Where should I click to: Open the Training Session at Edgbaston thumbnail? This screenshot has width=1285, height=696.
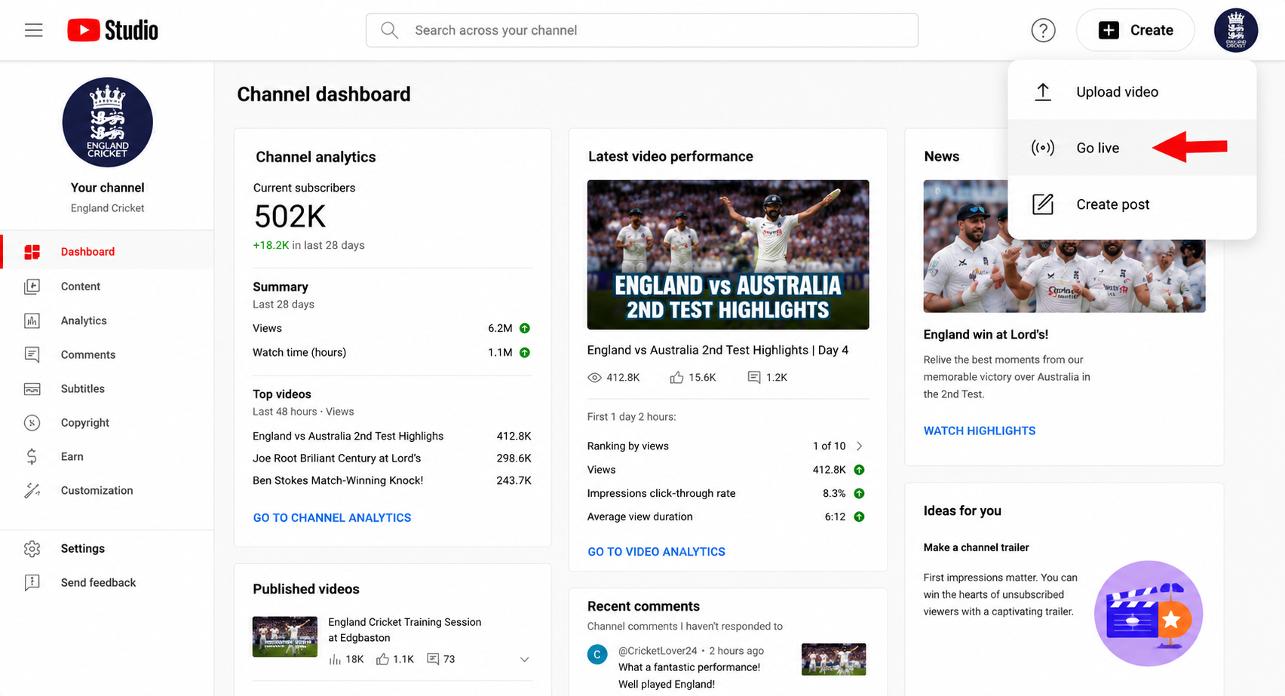285,636
